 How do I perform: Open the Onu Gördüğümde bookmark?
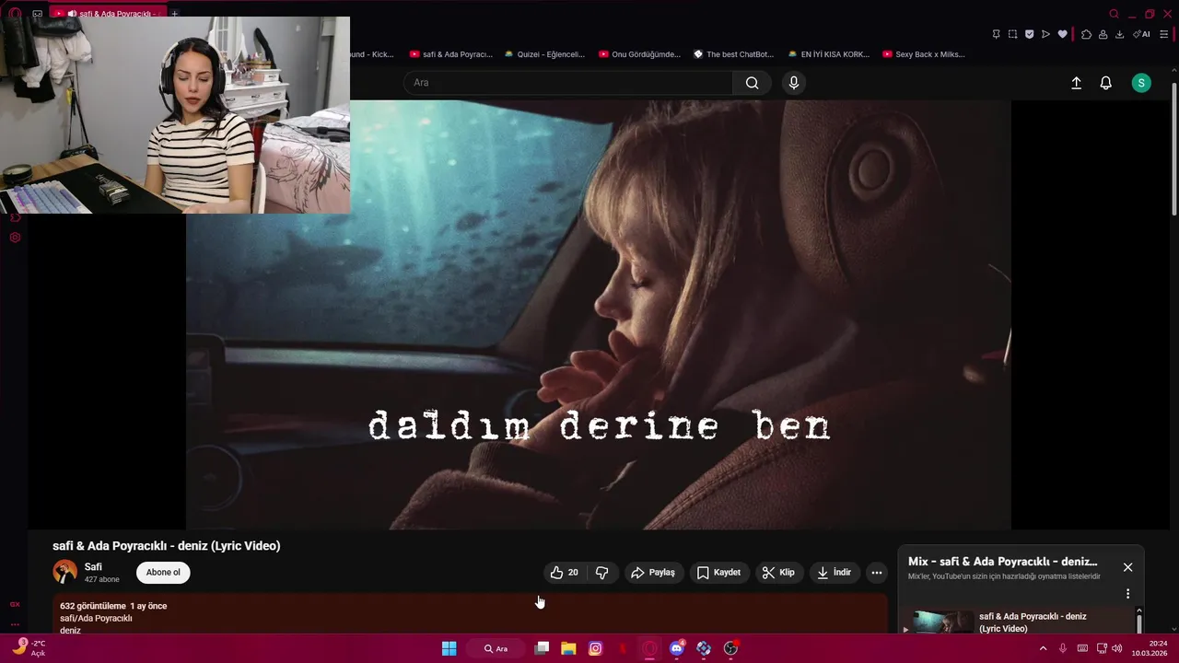point(639,54)
